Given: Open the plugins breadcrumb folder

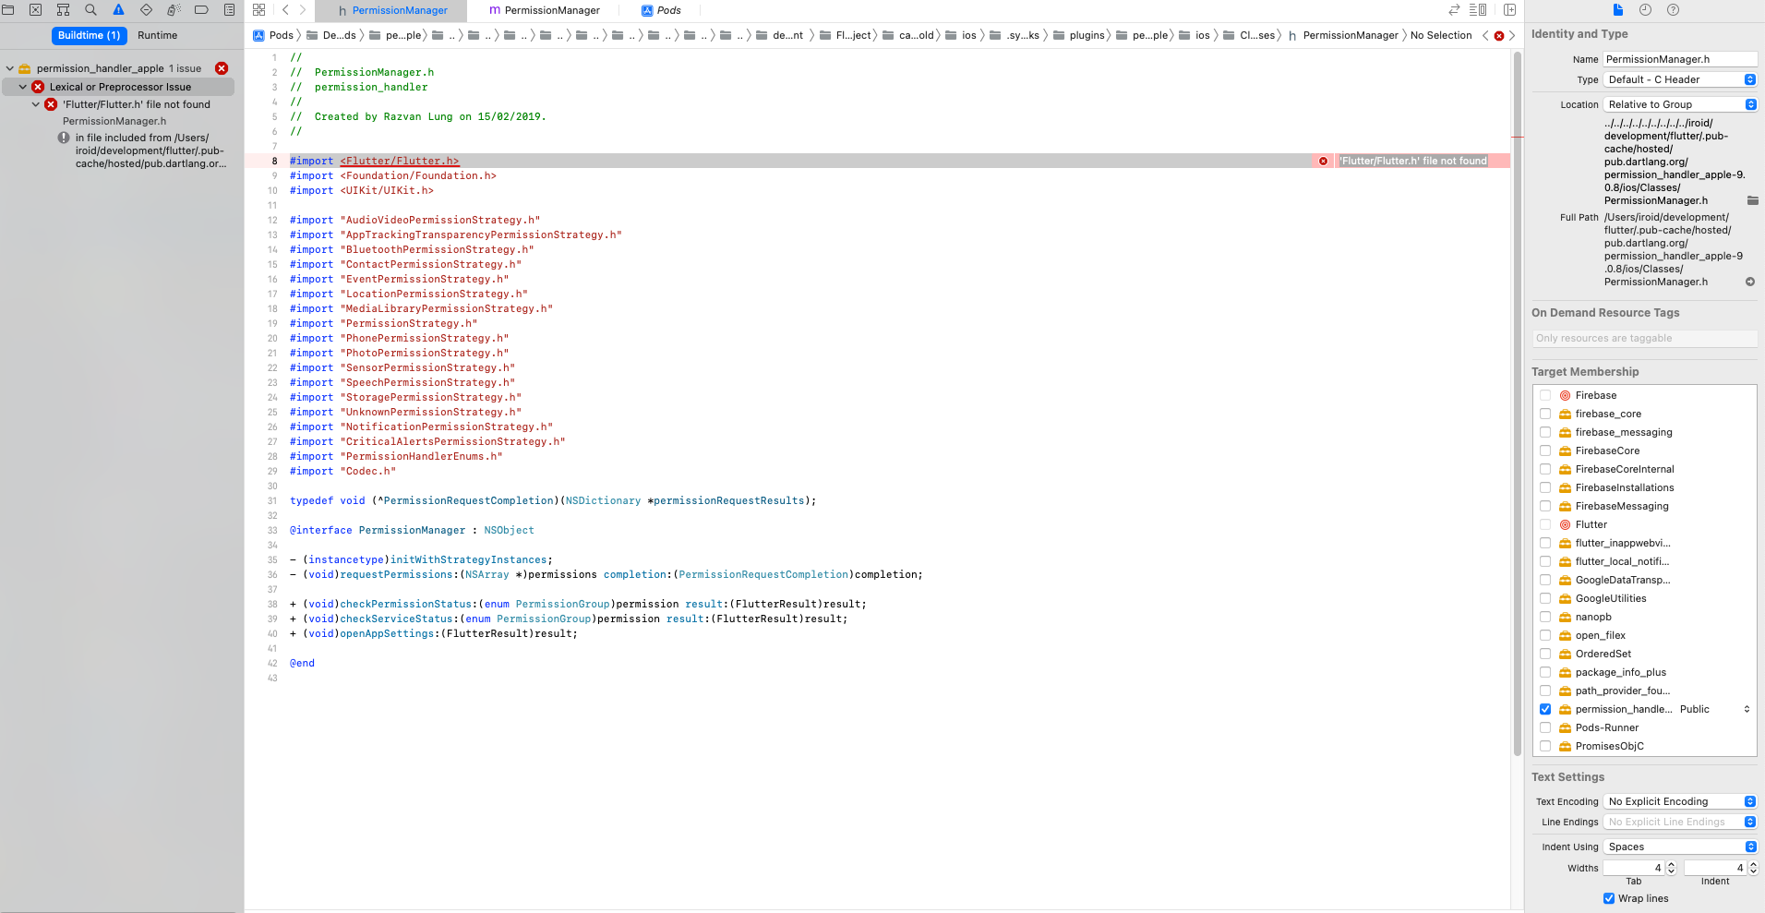Looking at the screenshot, I should tap(1079, 35).
